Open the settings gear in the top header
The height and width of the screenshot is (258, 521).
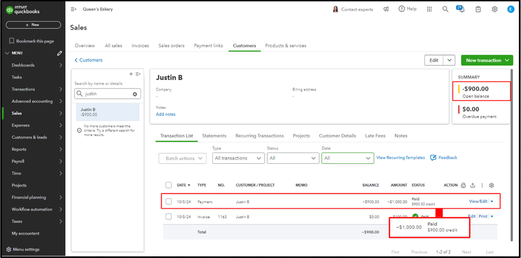[x=494, y=9]
